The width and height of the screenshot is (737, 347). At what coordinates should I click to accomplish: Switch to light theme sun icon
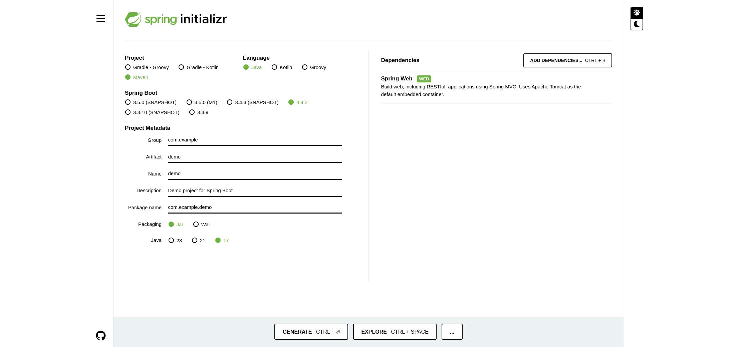click(x=637, y=13)
